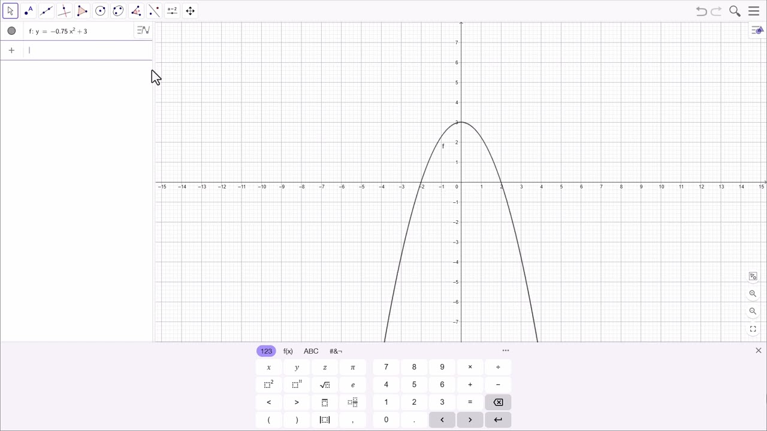Tap the comma key

pos(353,420)
